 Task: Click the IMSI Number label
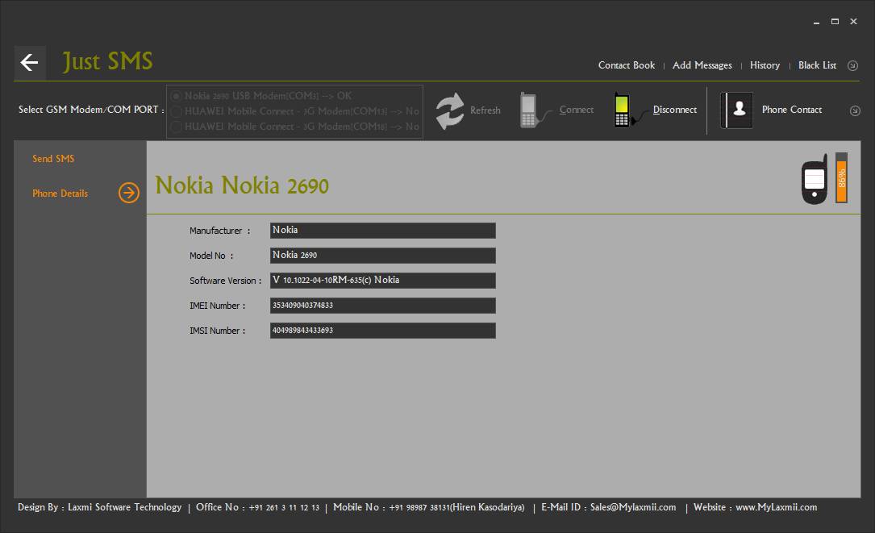tap(217, 331)
